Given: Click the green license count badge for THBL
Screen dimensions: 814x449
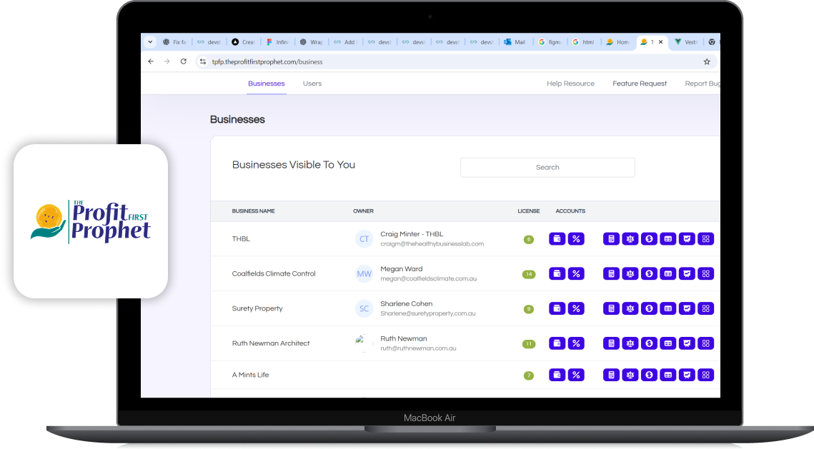Looking at the screenshot, I should pyautogui.click(x=529, y=239).
